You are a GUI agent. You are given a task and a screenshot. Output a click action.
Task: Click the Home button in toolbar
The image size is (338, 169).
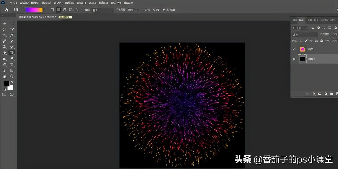pyautogui.click(x=6, y=10)
